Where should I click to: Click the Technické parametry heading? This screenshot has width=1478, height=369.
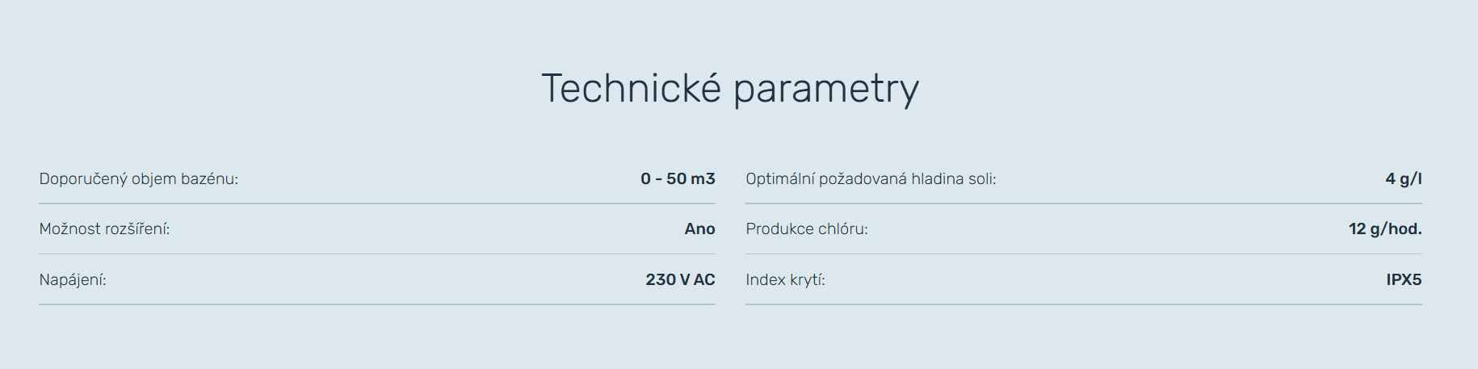pos(730,89)
